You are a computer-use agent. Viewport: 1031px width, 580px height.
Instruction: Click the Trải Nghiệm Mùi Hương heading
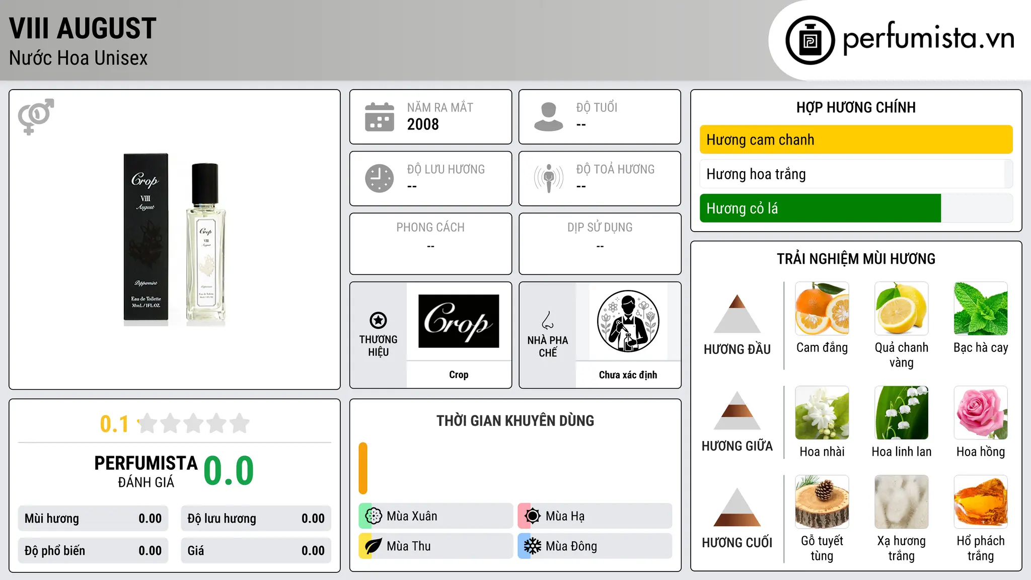856,259
